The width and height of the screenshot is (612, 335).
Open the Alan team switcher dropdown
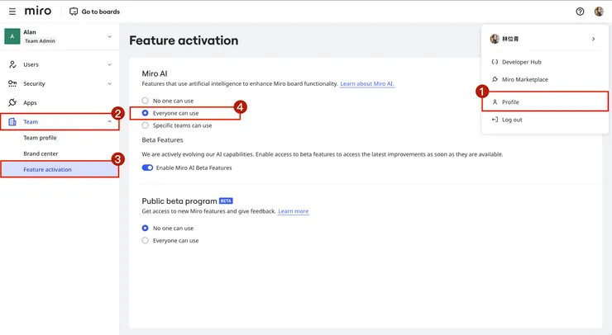[109, 36]
